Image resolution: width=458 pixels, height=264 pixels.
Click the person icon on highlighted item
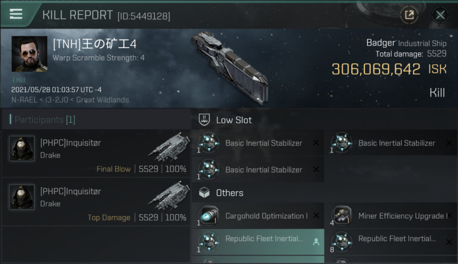(316, 242)
